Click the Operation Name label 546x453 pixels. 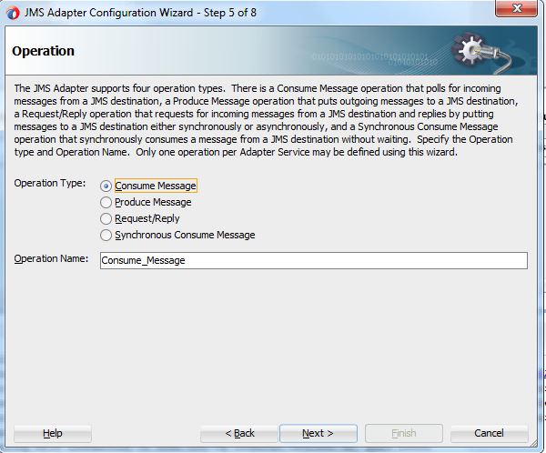51,258
